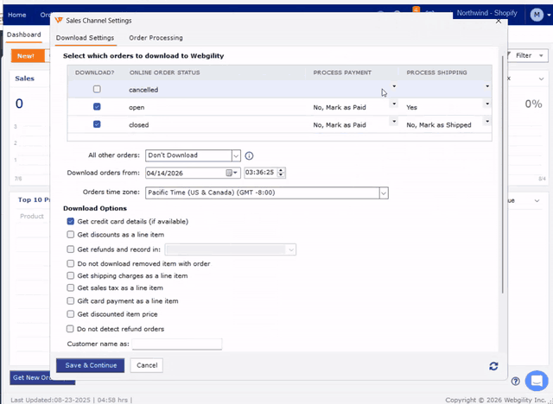
Task: Click the dialog vertical scrollbar
Action: (x=503, y=174)
